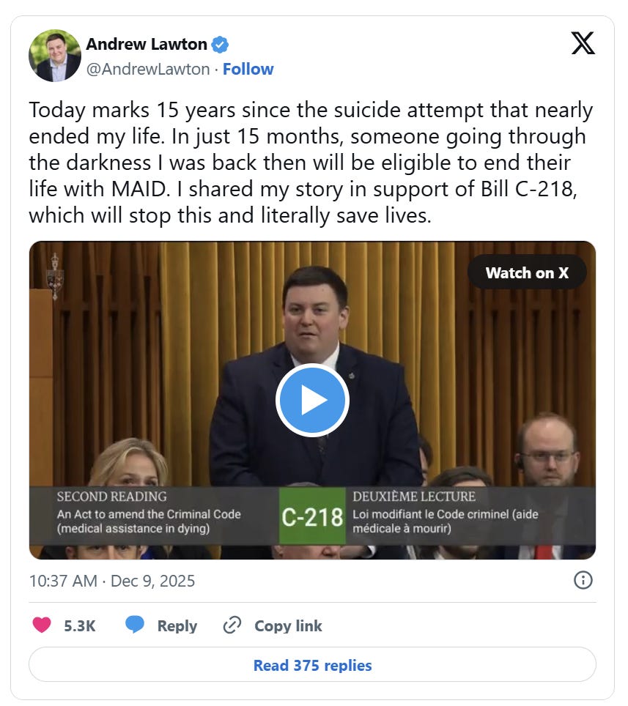This screenshot has height=706, width=628.
Task: Play the embedded video
Action: click(x=313, y=400)
